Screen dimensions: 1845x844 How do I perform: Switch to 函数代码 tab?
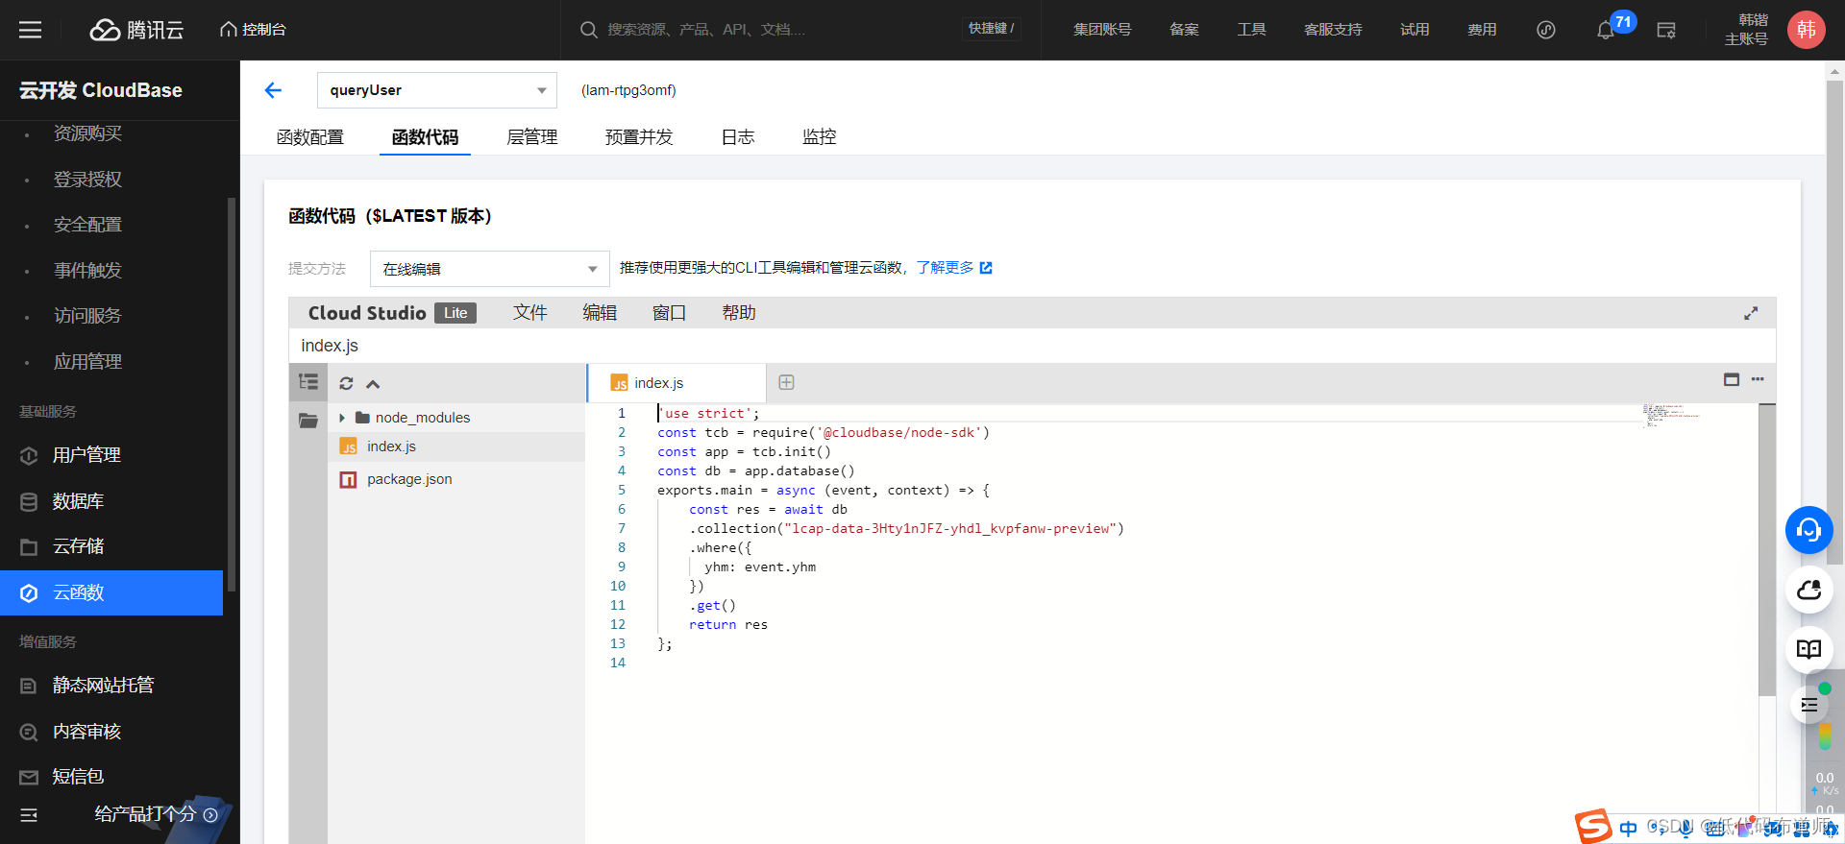click(425, 137)
